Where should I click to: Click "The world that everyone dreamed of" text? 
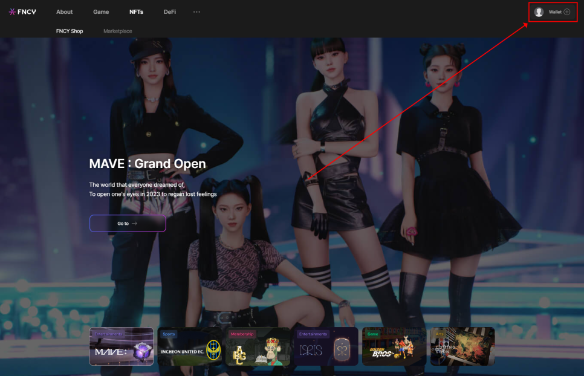coord(137,184)
